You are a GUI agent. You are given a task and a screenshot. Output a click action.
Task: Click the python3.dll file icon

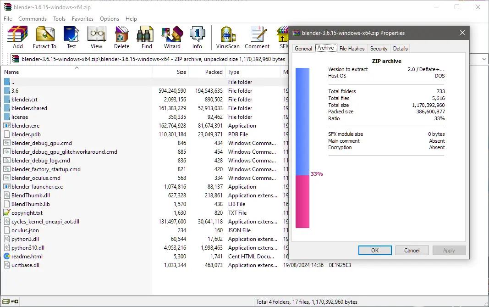(7, 239)
